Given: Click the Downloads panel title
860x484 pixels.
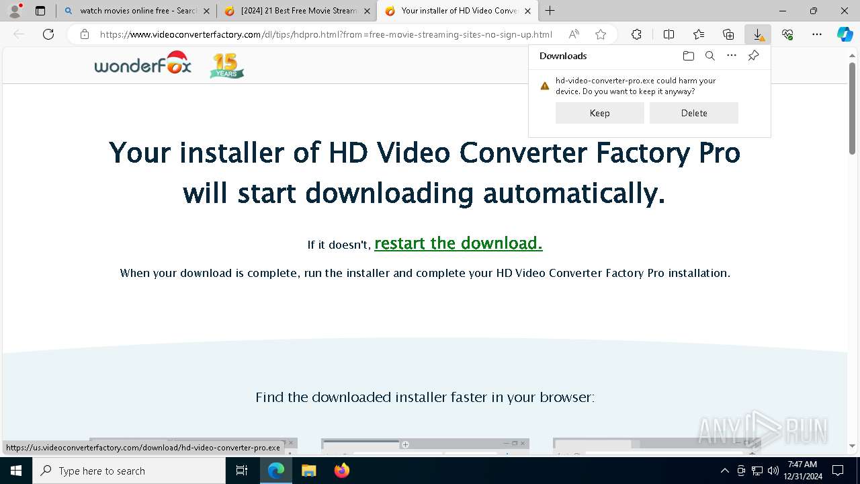Looking at the screenshot, I should click(x=563, y=56).
